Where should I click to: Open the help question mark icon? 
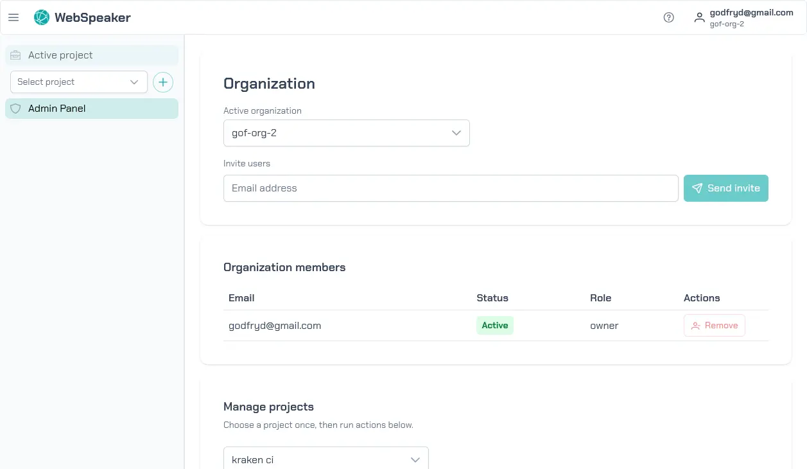(x=668, y=17)
